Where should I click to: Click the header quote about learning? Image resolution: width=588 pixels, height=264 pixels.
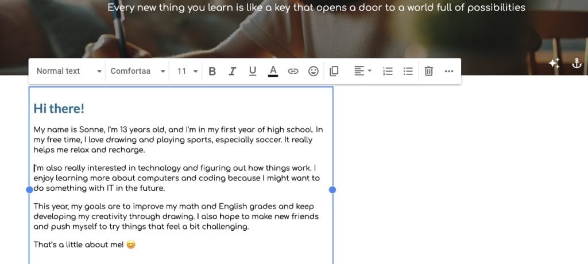point(316,8)
